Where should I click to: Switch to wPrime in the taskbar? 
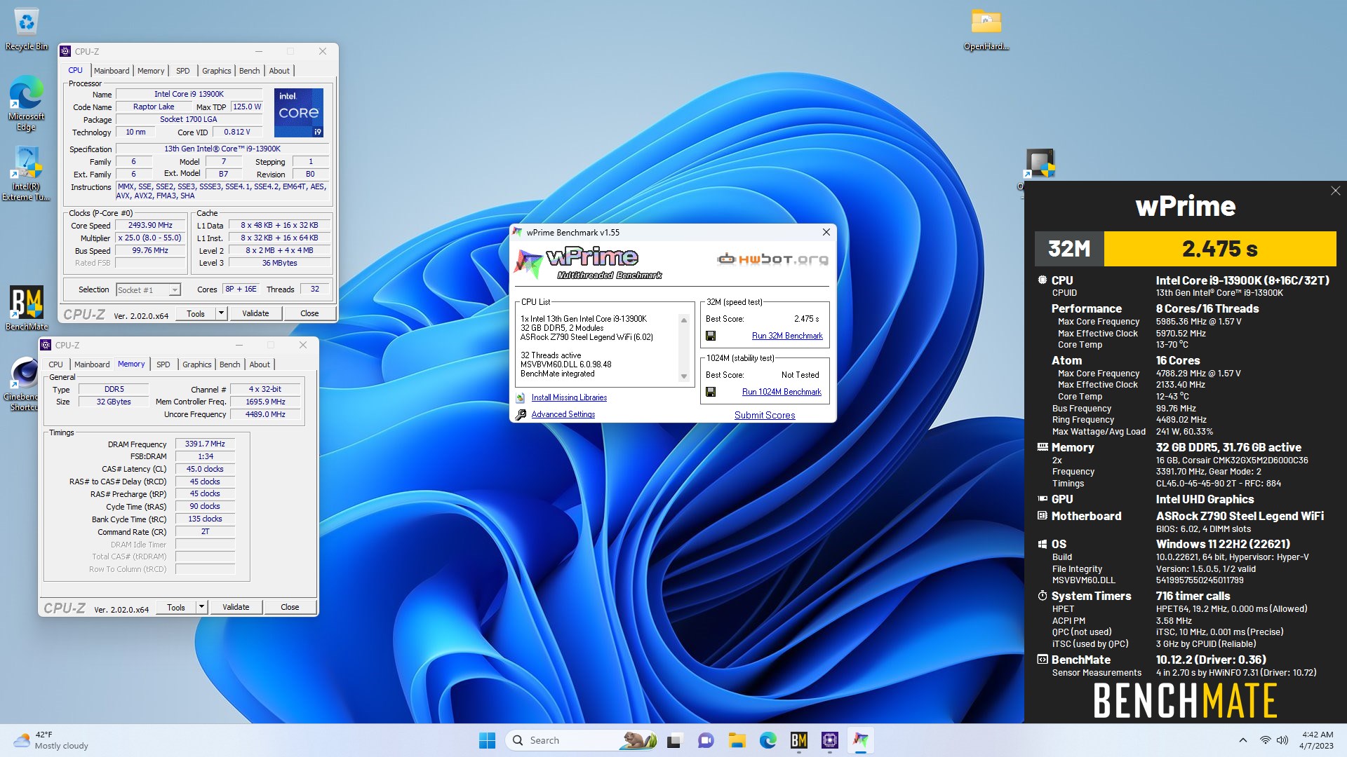click(861, 740)
